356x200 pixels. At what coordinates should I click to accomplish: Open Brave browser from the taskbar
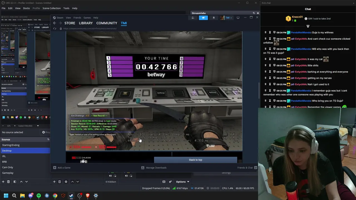(88, 196)
